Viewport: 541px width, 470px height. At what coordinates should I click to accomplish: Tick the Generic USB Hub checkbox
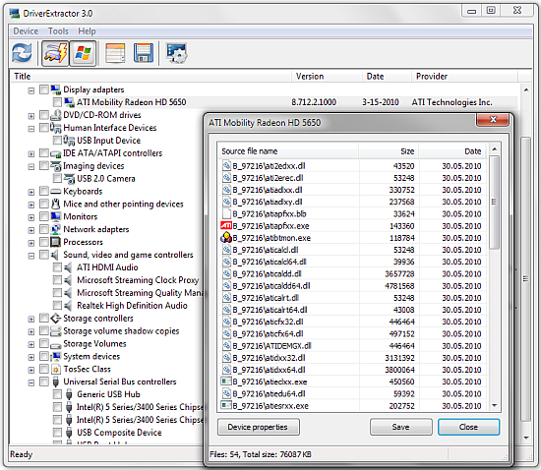[x=57, y=394]
